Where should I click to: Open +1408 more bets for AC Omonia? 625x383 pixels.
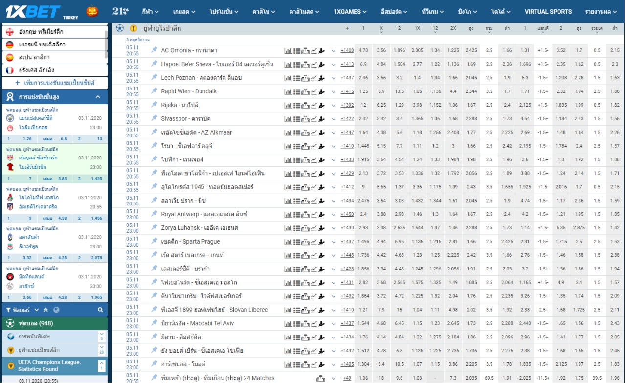(x=347, y=50)
